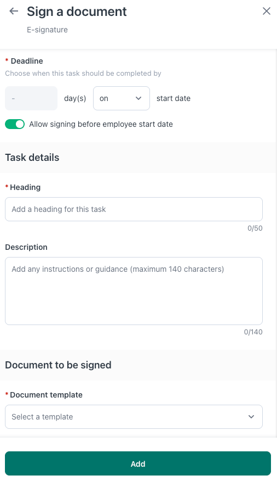Screen dimensions: 277x481
Task: Click the 0/50 heading character counter
Action: 255,228
